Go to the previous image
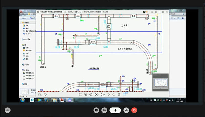The height and width of the screenshot is (117, 205). [97, 94]
